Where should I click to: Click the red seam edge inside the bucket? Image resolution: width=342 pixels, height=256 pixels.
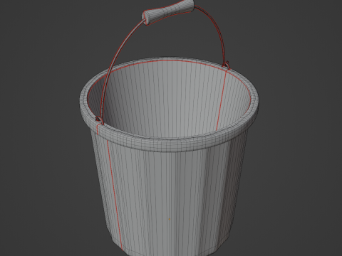(x=221, y=101)
